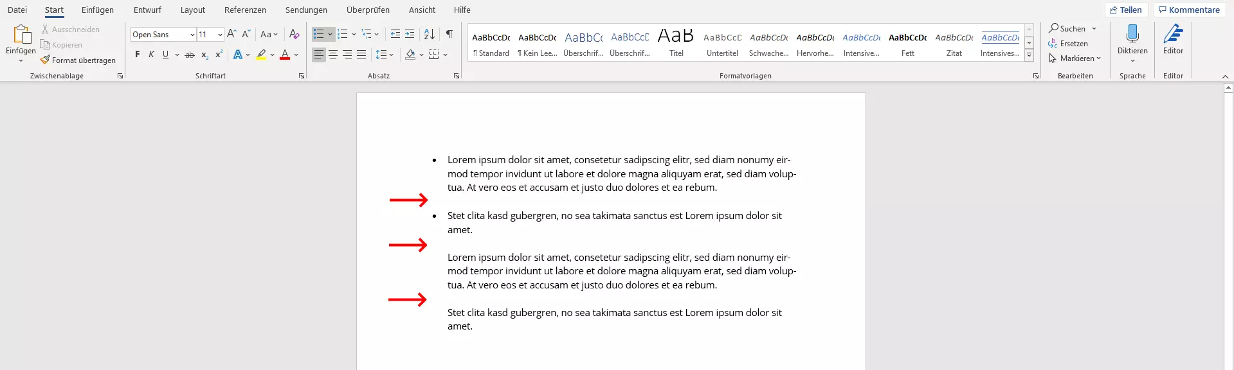Open Absatz dialog launcher

(x=457, y=76)
